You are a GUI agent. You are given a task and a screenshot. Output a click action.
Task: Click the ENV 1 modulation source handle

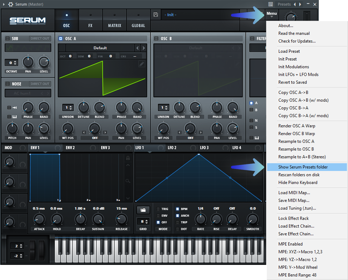point(58,148)
